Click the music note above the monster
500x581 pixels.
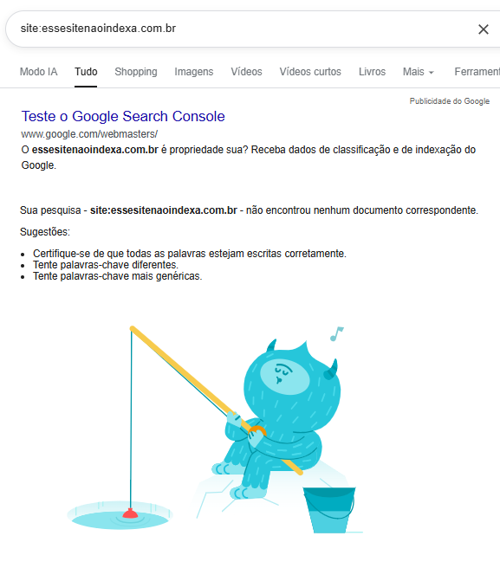pos(336,333)
